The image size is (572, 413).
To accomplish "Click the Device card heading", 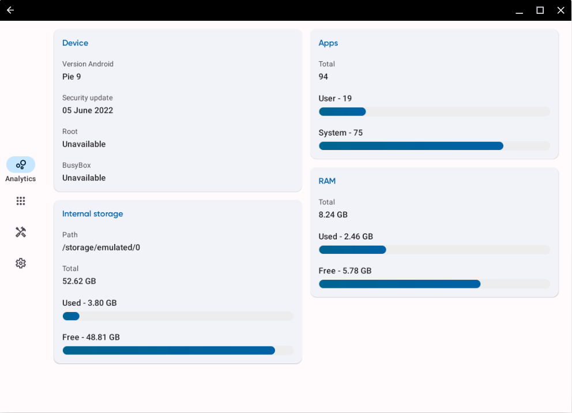I will [x=75, y=43].
